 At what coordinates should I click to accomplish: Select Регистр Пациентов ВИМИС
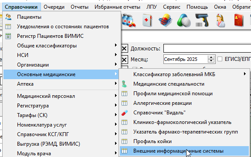tap(61, 36)
